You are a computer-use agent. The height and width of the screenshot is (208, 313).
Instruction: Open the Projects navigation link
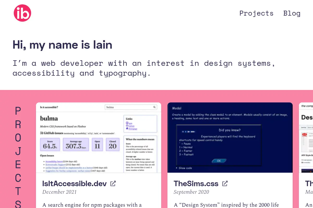click(256, 13)
